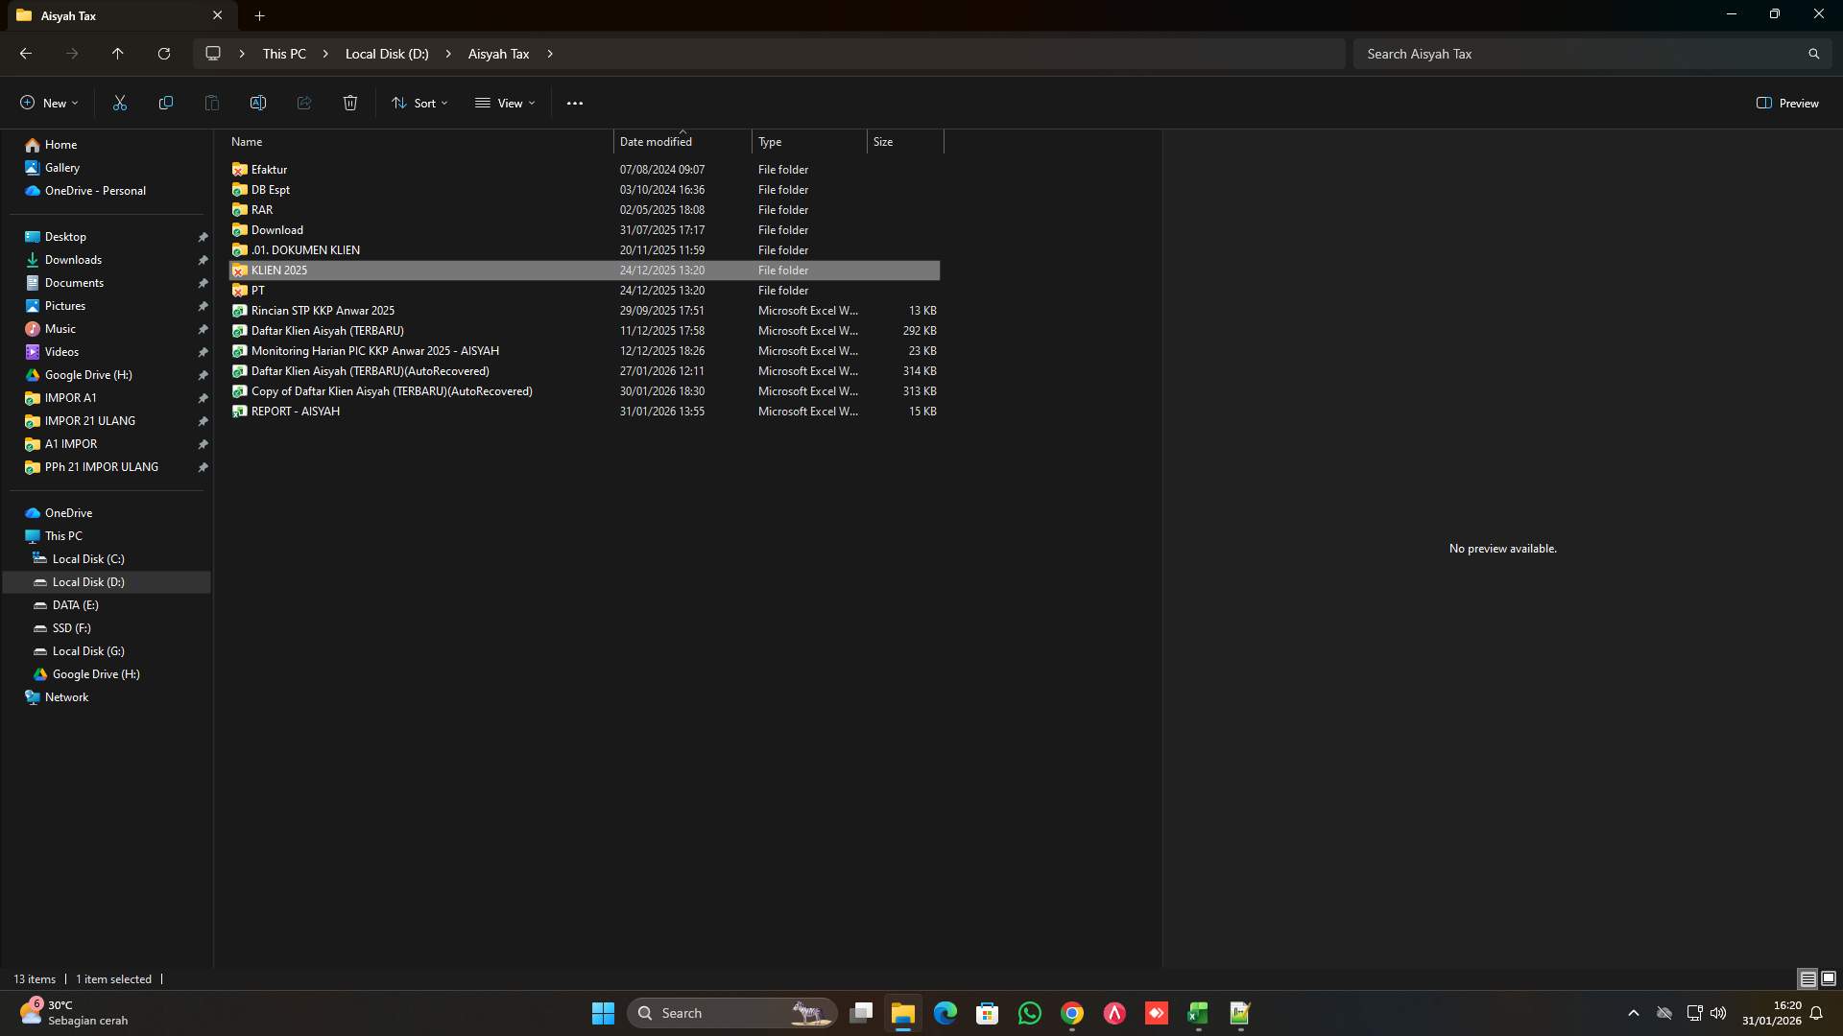This screenshot has width=1843, height=1036.
Task: Open WhatsApp from the taskbar
Action: tap(1029, 1013)
